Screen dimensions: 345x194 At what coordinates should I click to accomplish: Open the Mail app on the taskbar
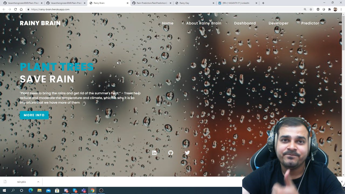coord(48,190)
